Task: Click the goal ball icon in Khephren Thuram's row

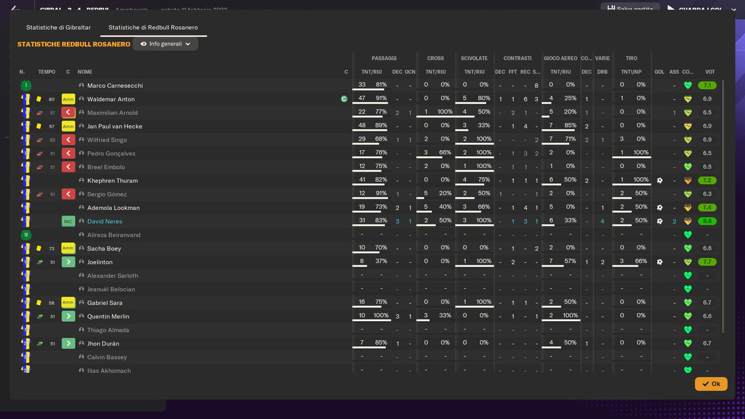Action: (x=659, y=180)
